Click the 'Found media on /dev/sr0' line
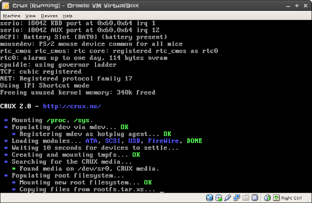Viewport: 312px width, 203px height. (86, 168)
